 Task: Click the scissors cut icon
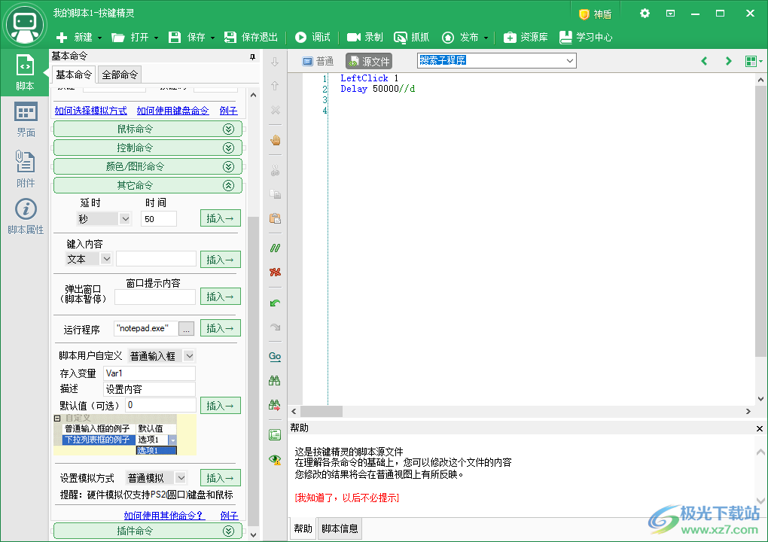click(x=276, y=170)
